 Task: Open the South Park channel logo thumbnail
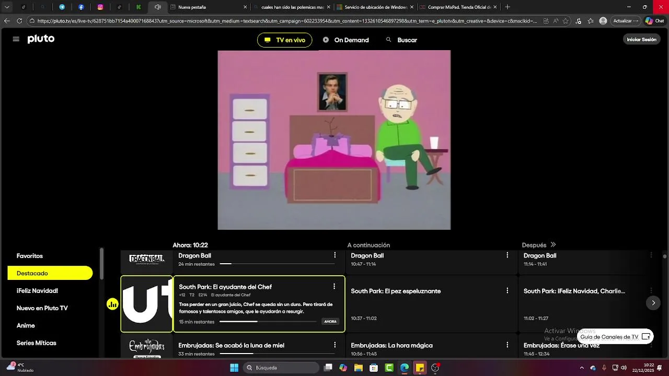point(147,304)
